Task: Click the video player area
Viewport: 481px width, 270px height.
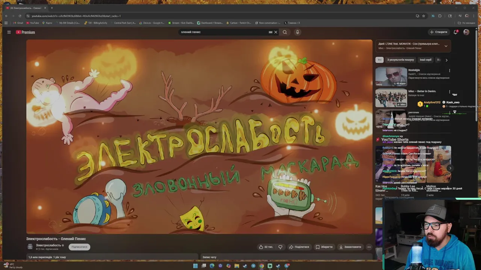Action: click(199, 136)
